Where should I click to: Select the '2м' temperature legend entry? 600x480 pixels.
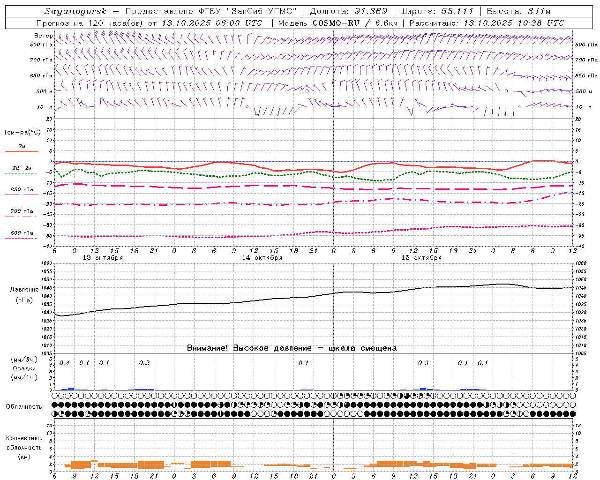[22, 147]
